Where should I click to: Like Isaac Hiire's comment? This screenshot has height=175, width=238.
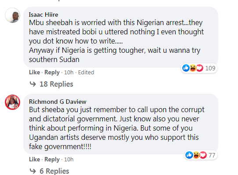point(34,73)
